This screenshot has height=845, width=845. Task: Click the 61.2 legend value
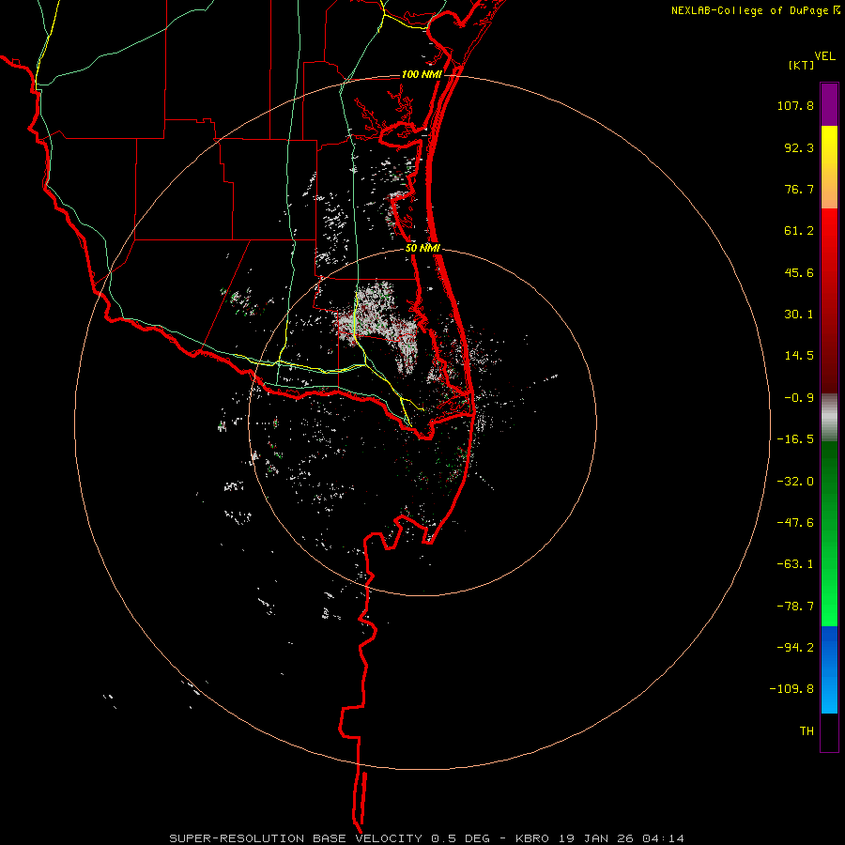click(x=799, y=231)
